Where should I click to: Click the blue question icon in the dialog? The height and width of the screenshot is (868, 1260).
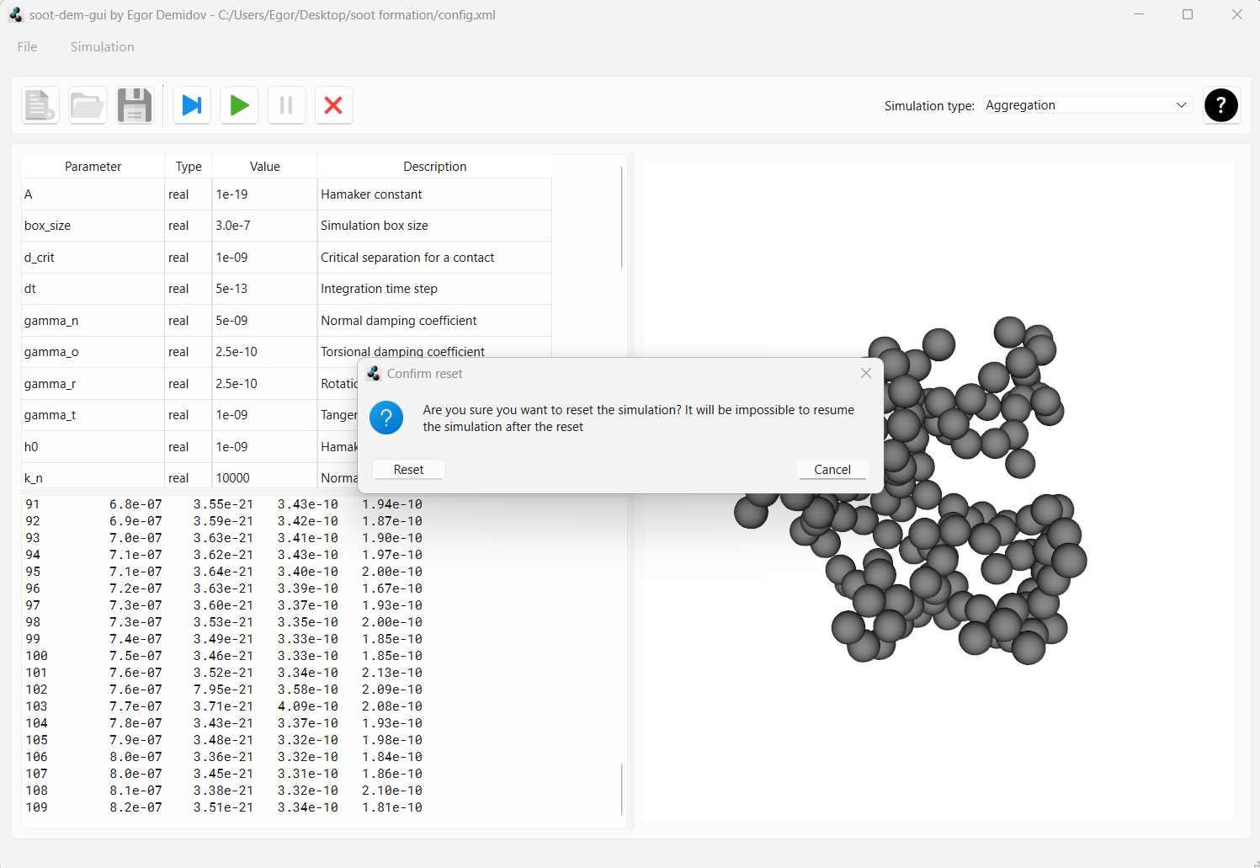point(386,418)
